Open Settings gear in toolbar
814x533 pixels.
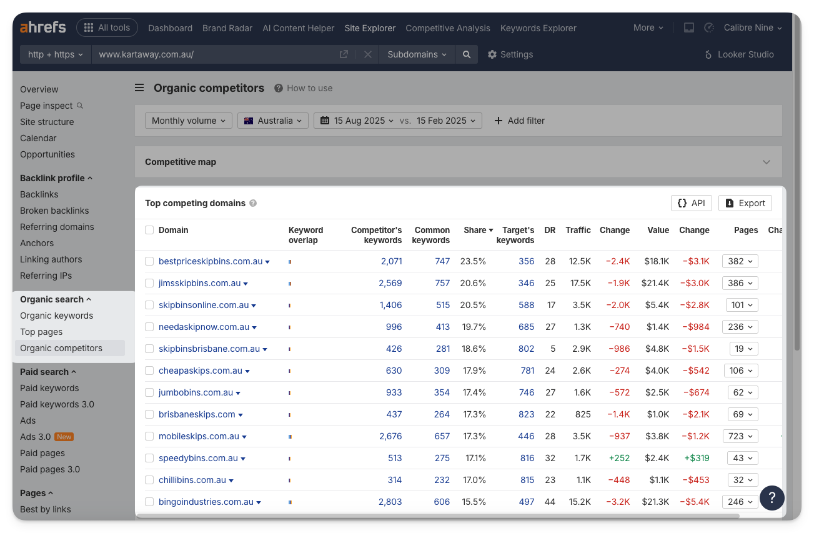[x=510, y=54]
